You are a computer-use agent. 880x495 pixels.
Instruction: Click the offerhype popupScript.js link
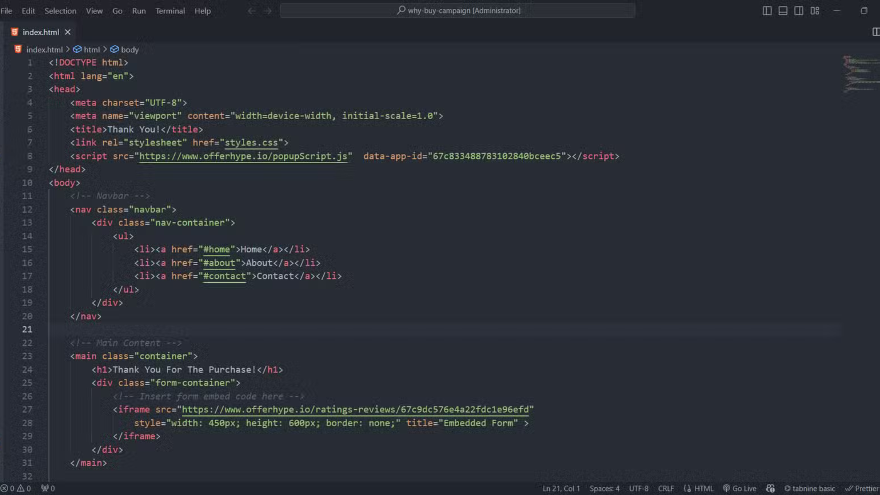(243, 156)
